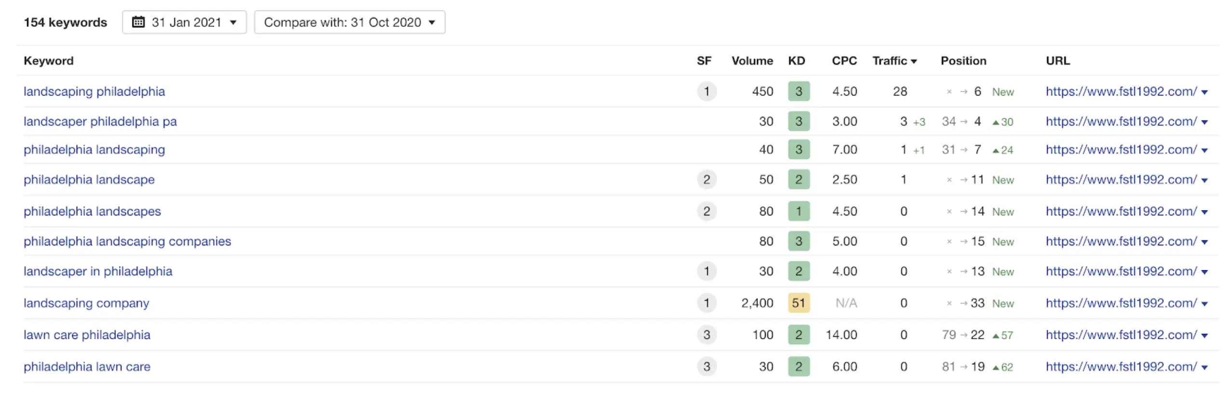Image resolution: width=1223 pixels, height=397 pixels.
Task: Open the 31 Jan 2021 date picker
Action: click(x=184, y=22)
